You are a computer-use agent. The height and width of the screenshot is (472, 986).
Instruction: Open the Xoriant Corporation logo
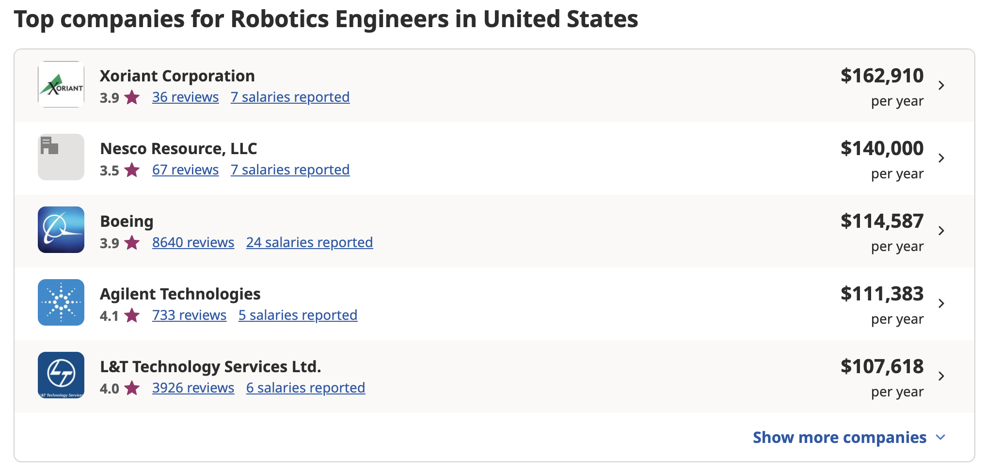tap(61, 84)
